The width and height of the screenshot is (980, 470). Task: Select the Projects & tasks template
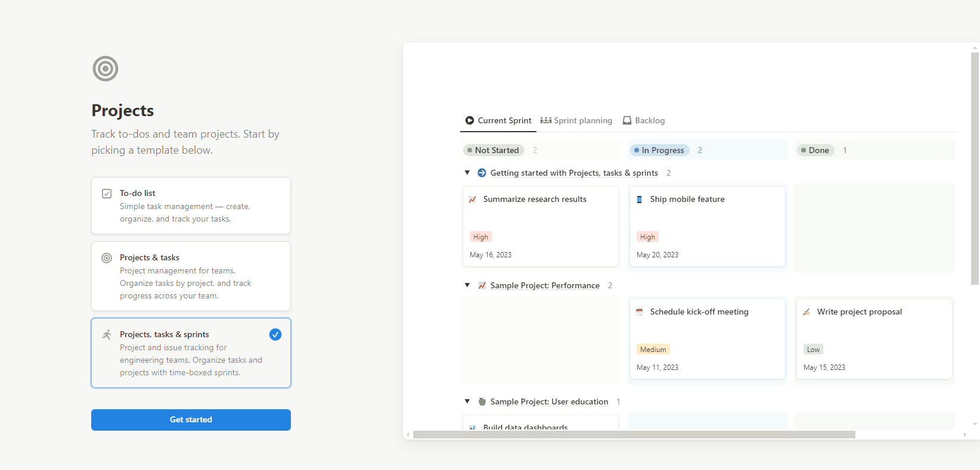191,276
